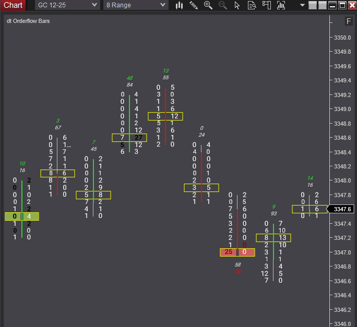Open the drawing tools pencil icon
The height and width of the screenshot is (327, 357).
click(194, 5)
